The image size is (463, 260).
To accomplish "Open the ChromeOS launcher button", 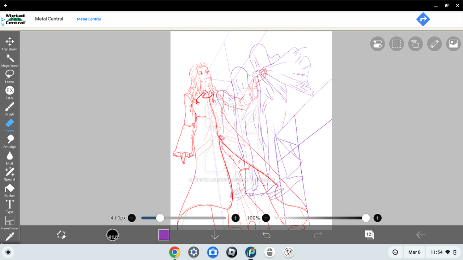I will 8,252.
